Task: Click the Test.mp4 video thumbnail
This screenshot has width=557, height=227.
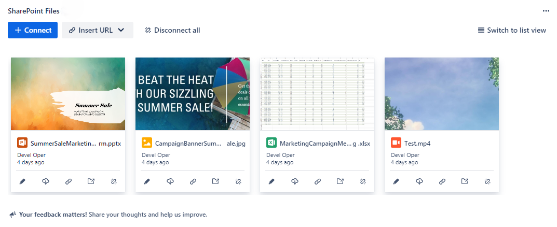Action: pyautogui.click(x=442, y=94)
